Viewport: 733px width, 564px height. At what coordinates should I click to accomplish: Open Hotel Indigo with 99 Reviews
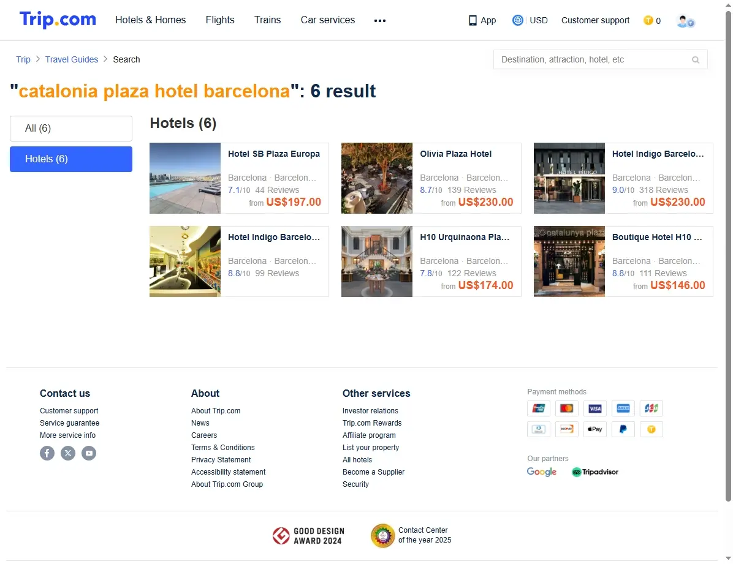(x=240, y=261)
